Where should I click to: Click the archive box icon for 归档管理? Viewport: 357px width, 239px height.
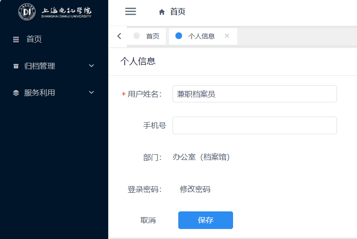coord(16,66)
